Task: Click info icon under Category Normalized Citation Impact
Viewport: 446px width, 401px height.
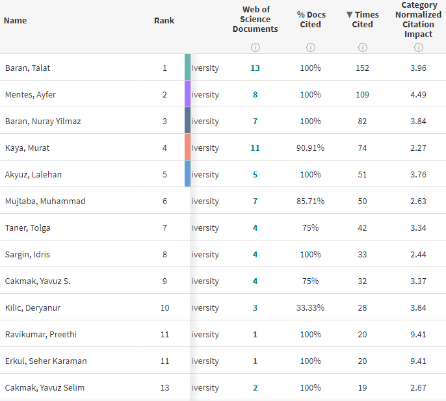Action: [419, 47]
